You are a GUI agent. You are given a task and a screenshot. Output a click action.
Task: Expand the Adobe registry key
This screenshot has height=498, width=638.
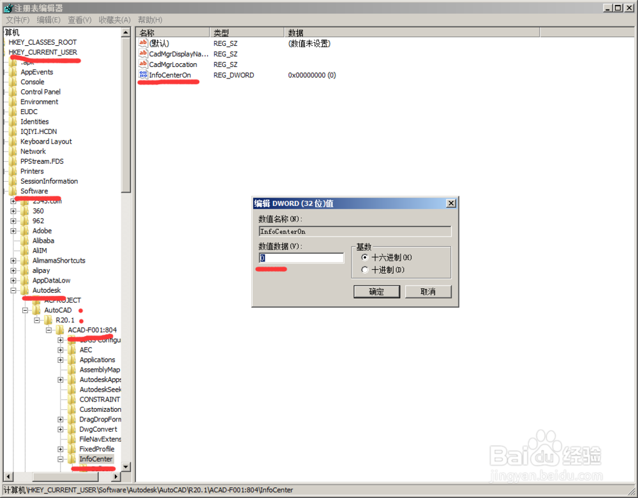(13, 230)
